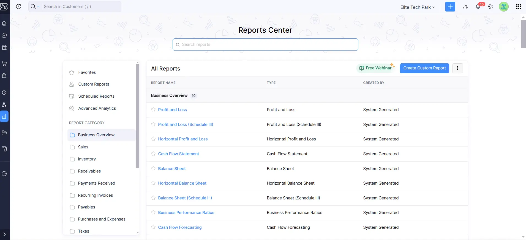526x240 pixels.
Task: Toggle favorite star for Balance Sheet
Action: point(153,169)
